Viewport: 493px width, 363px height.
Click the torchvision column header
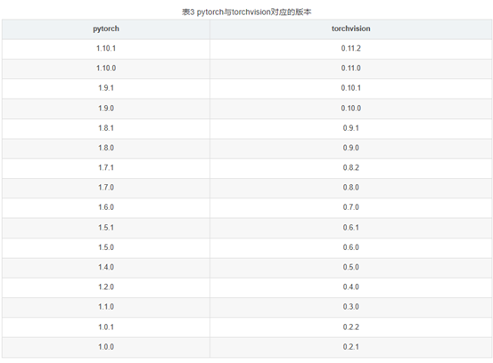[350, 28]
